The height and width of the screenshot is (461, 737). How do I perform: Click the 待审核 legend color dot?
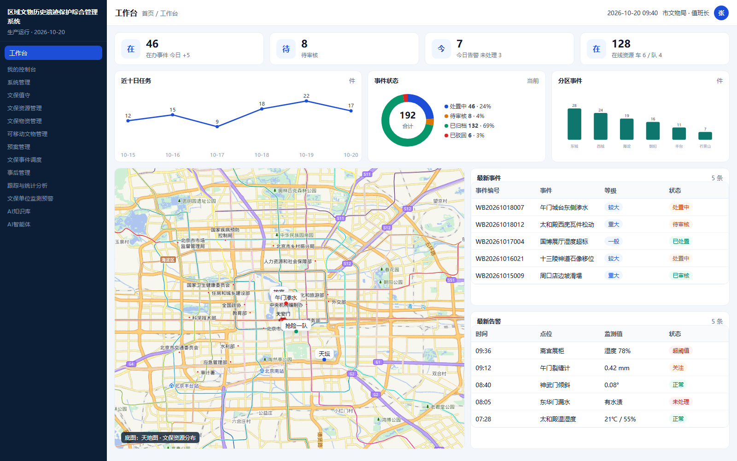446,116
